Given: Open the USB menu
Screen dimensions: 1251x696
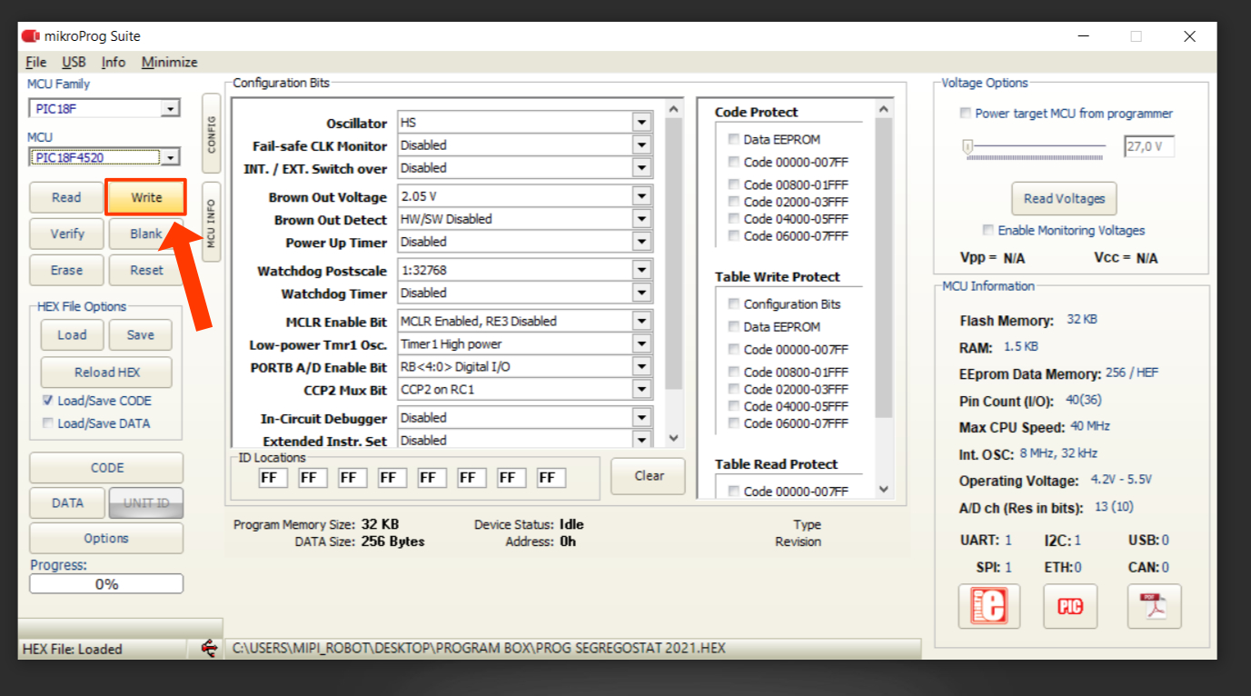Looking at the screenshot, I should 74,62.
